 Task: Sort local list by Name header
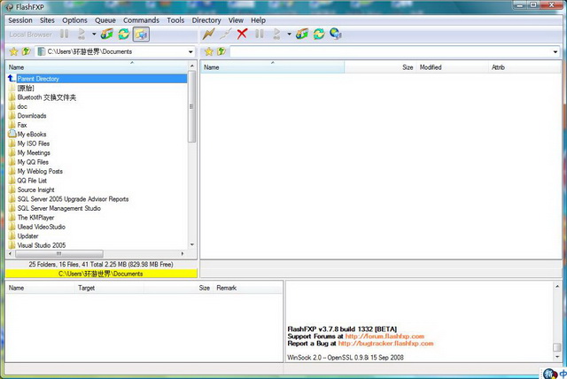97,67
